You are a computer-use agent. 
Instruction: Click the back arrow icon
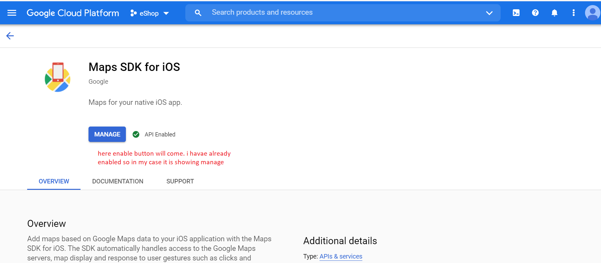click(10, 36)
